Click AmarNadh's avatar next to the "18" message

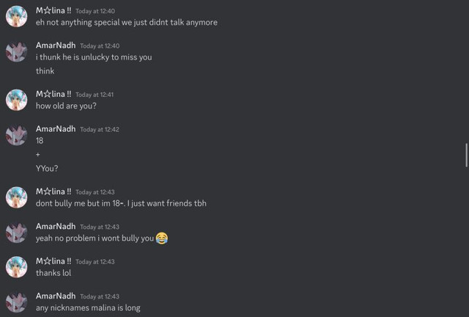pyautogui.click(x=16, y=135)
